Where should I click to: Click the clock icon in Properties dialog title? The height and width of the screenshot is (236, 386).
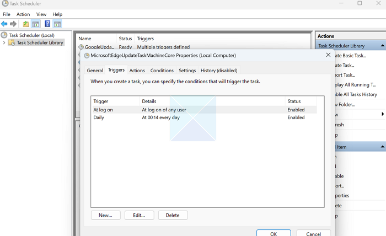87,56
